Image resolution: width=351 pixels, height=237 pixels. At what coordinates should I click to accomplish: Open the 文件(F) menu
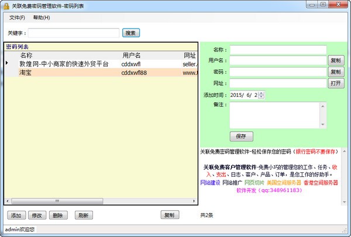17,18
